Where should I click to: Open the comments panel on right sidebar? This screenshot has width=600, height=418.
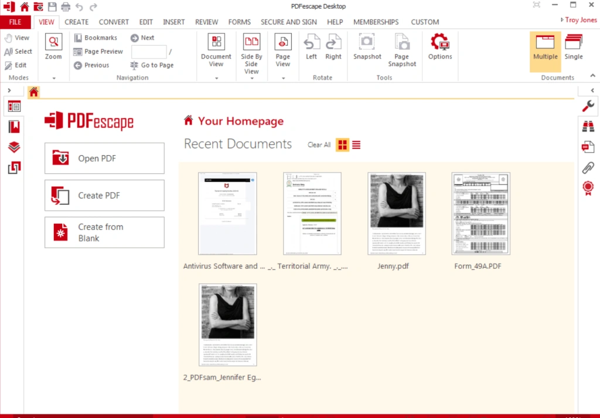coord(588,147)
